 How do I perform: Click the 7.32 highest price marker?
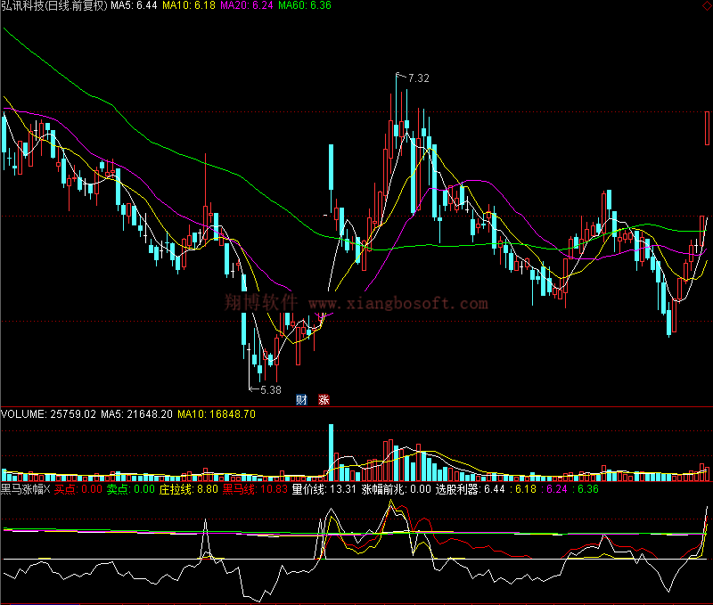click(x=418, y=78)
